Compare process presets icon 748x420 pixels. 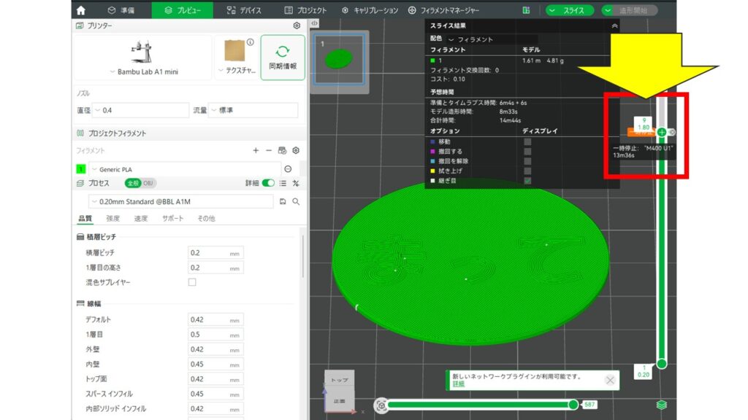click(296, 183)
